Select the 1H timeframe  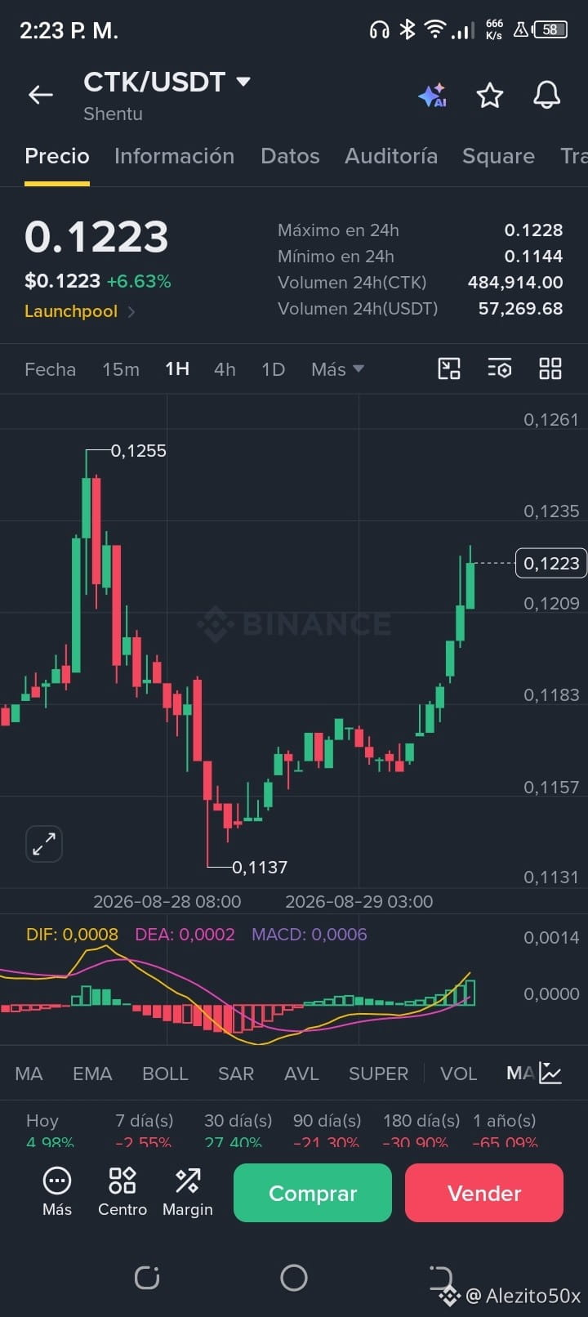tap(177, 369)
